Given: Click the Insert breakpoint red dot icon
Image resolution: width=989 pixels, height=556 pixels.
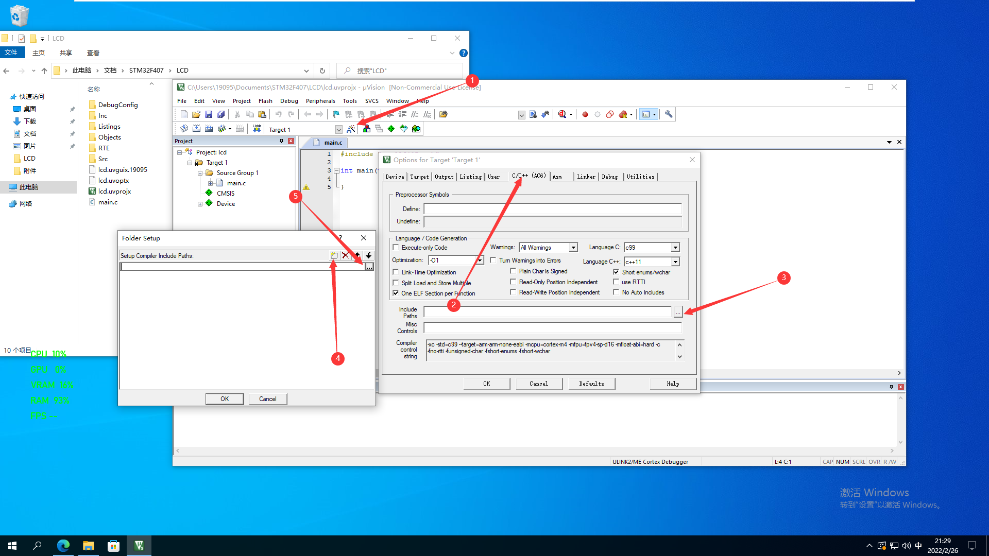Looking at the screenshot, I should click(585, 114).
